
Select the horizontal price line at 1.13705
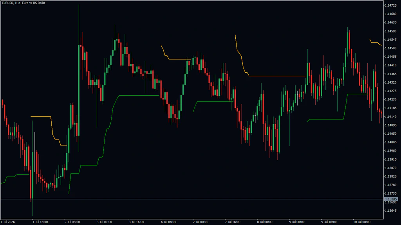pyautogui.click(x=192, y=199)
